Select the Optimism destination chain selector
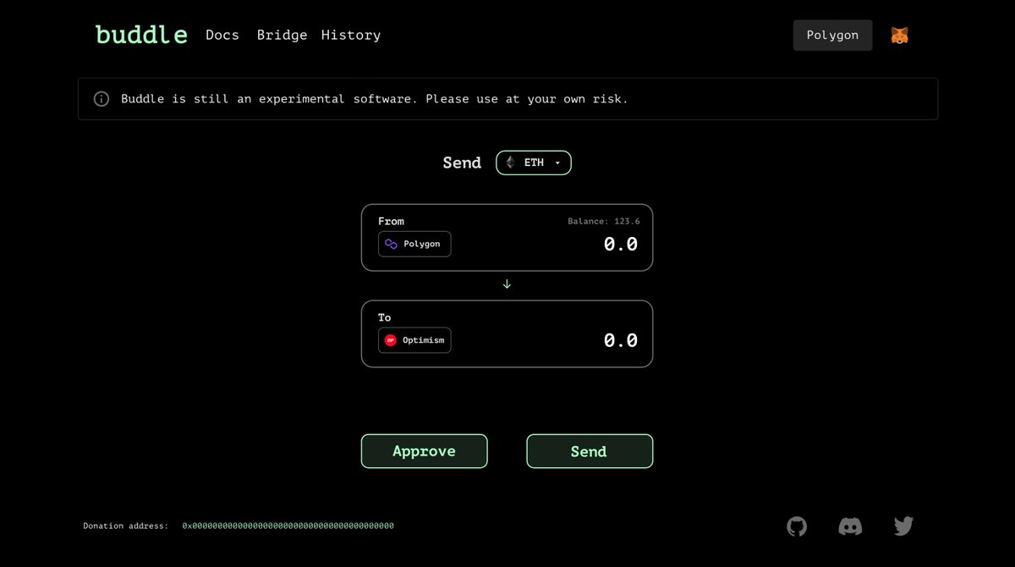The width and height of the screenshot is (1015, 567). point(414,340)
